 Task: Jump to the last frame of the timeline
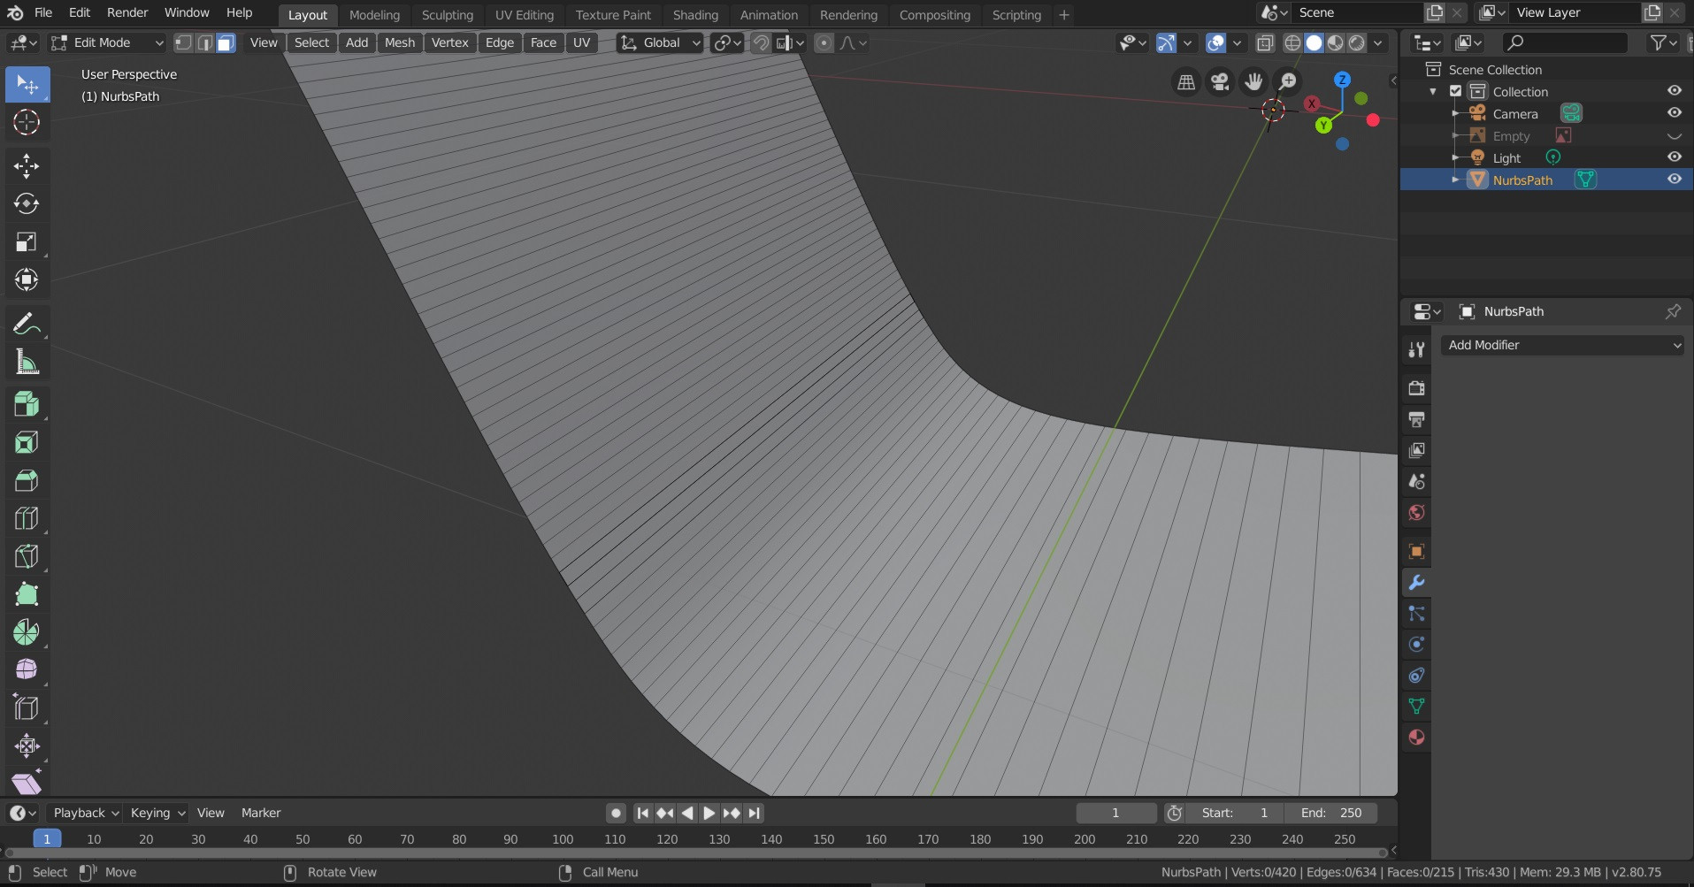pyautogui.click(x=754, y=813)
